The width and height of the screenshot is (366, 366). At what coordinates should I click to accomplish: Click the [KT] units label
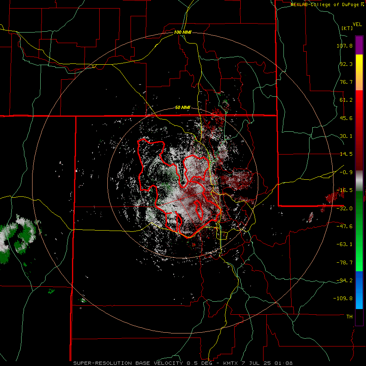pos(347,28)
